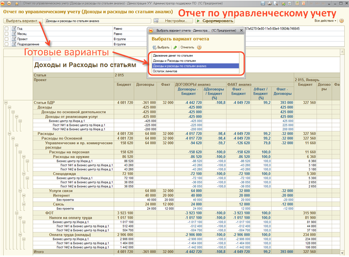This screenshot has height=257, width=349.
Task: Check the Подразделение filter checkbox
Action: [6, 44]
